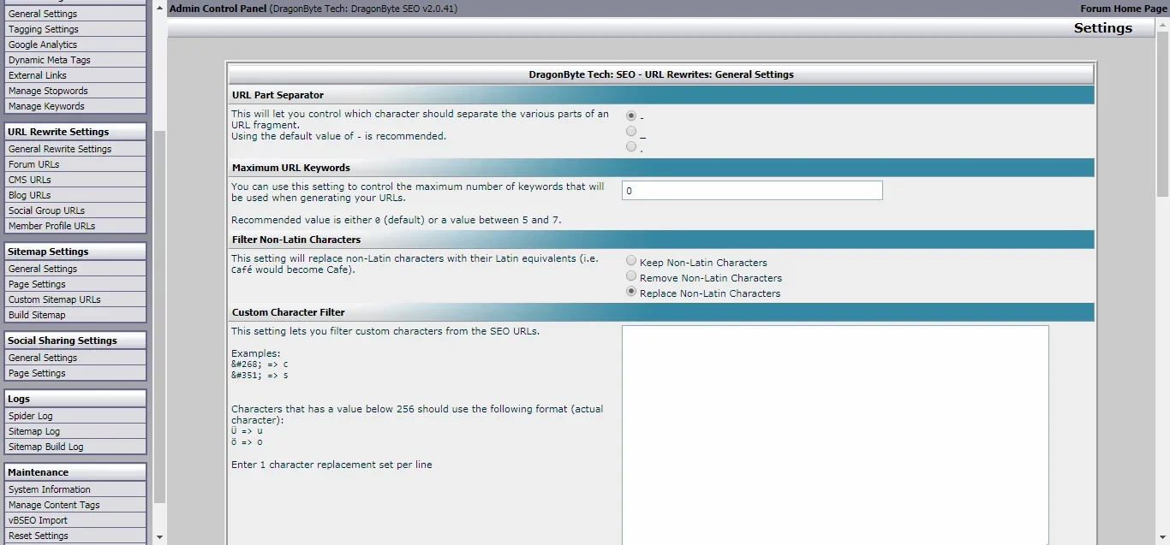Open the Forum Home Page link
The width and height of the screenshot is (1170, 545).
[x=1123, y=9]
